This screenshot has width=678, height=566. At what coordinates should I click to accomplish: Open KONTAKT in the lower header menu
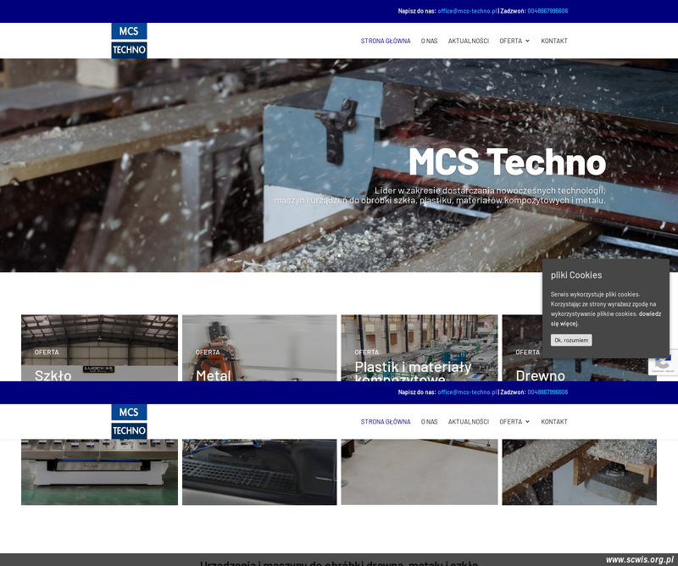(554, 422)
